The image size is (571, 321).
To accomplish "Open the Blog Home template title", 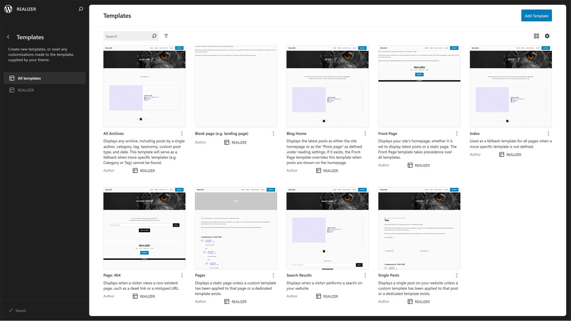I will click(297, 133).
